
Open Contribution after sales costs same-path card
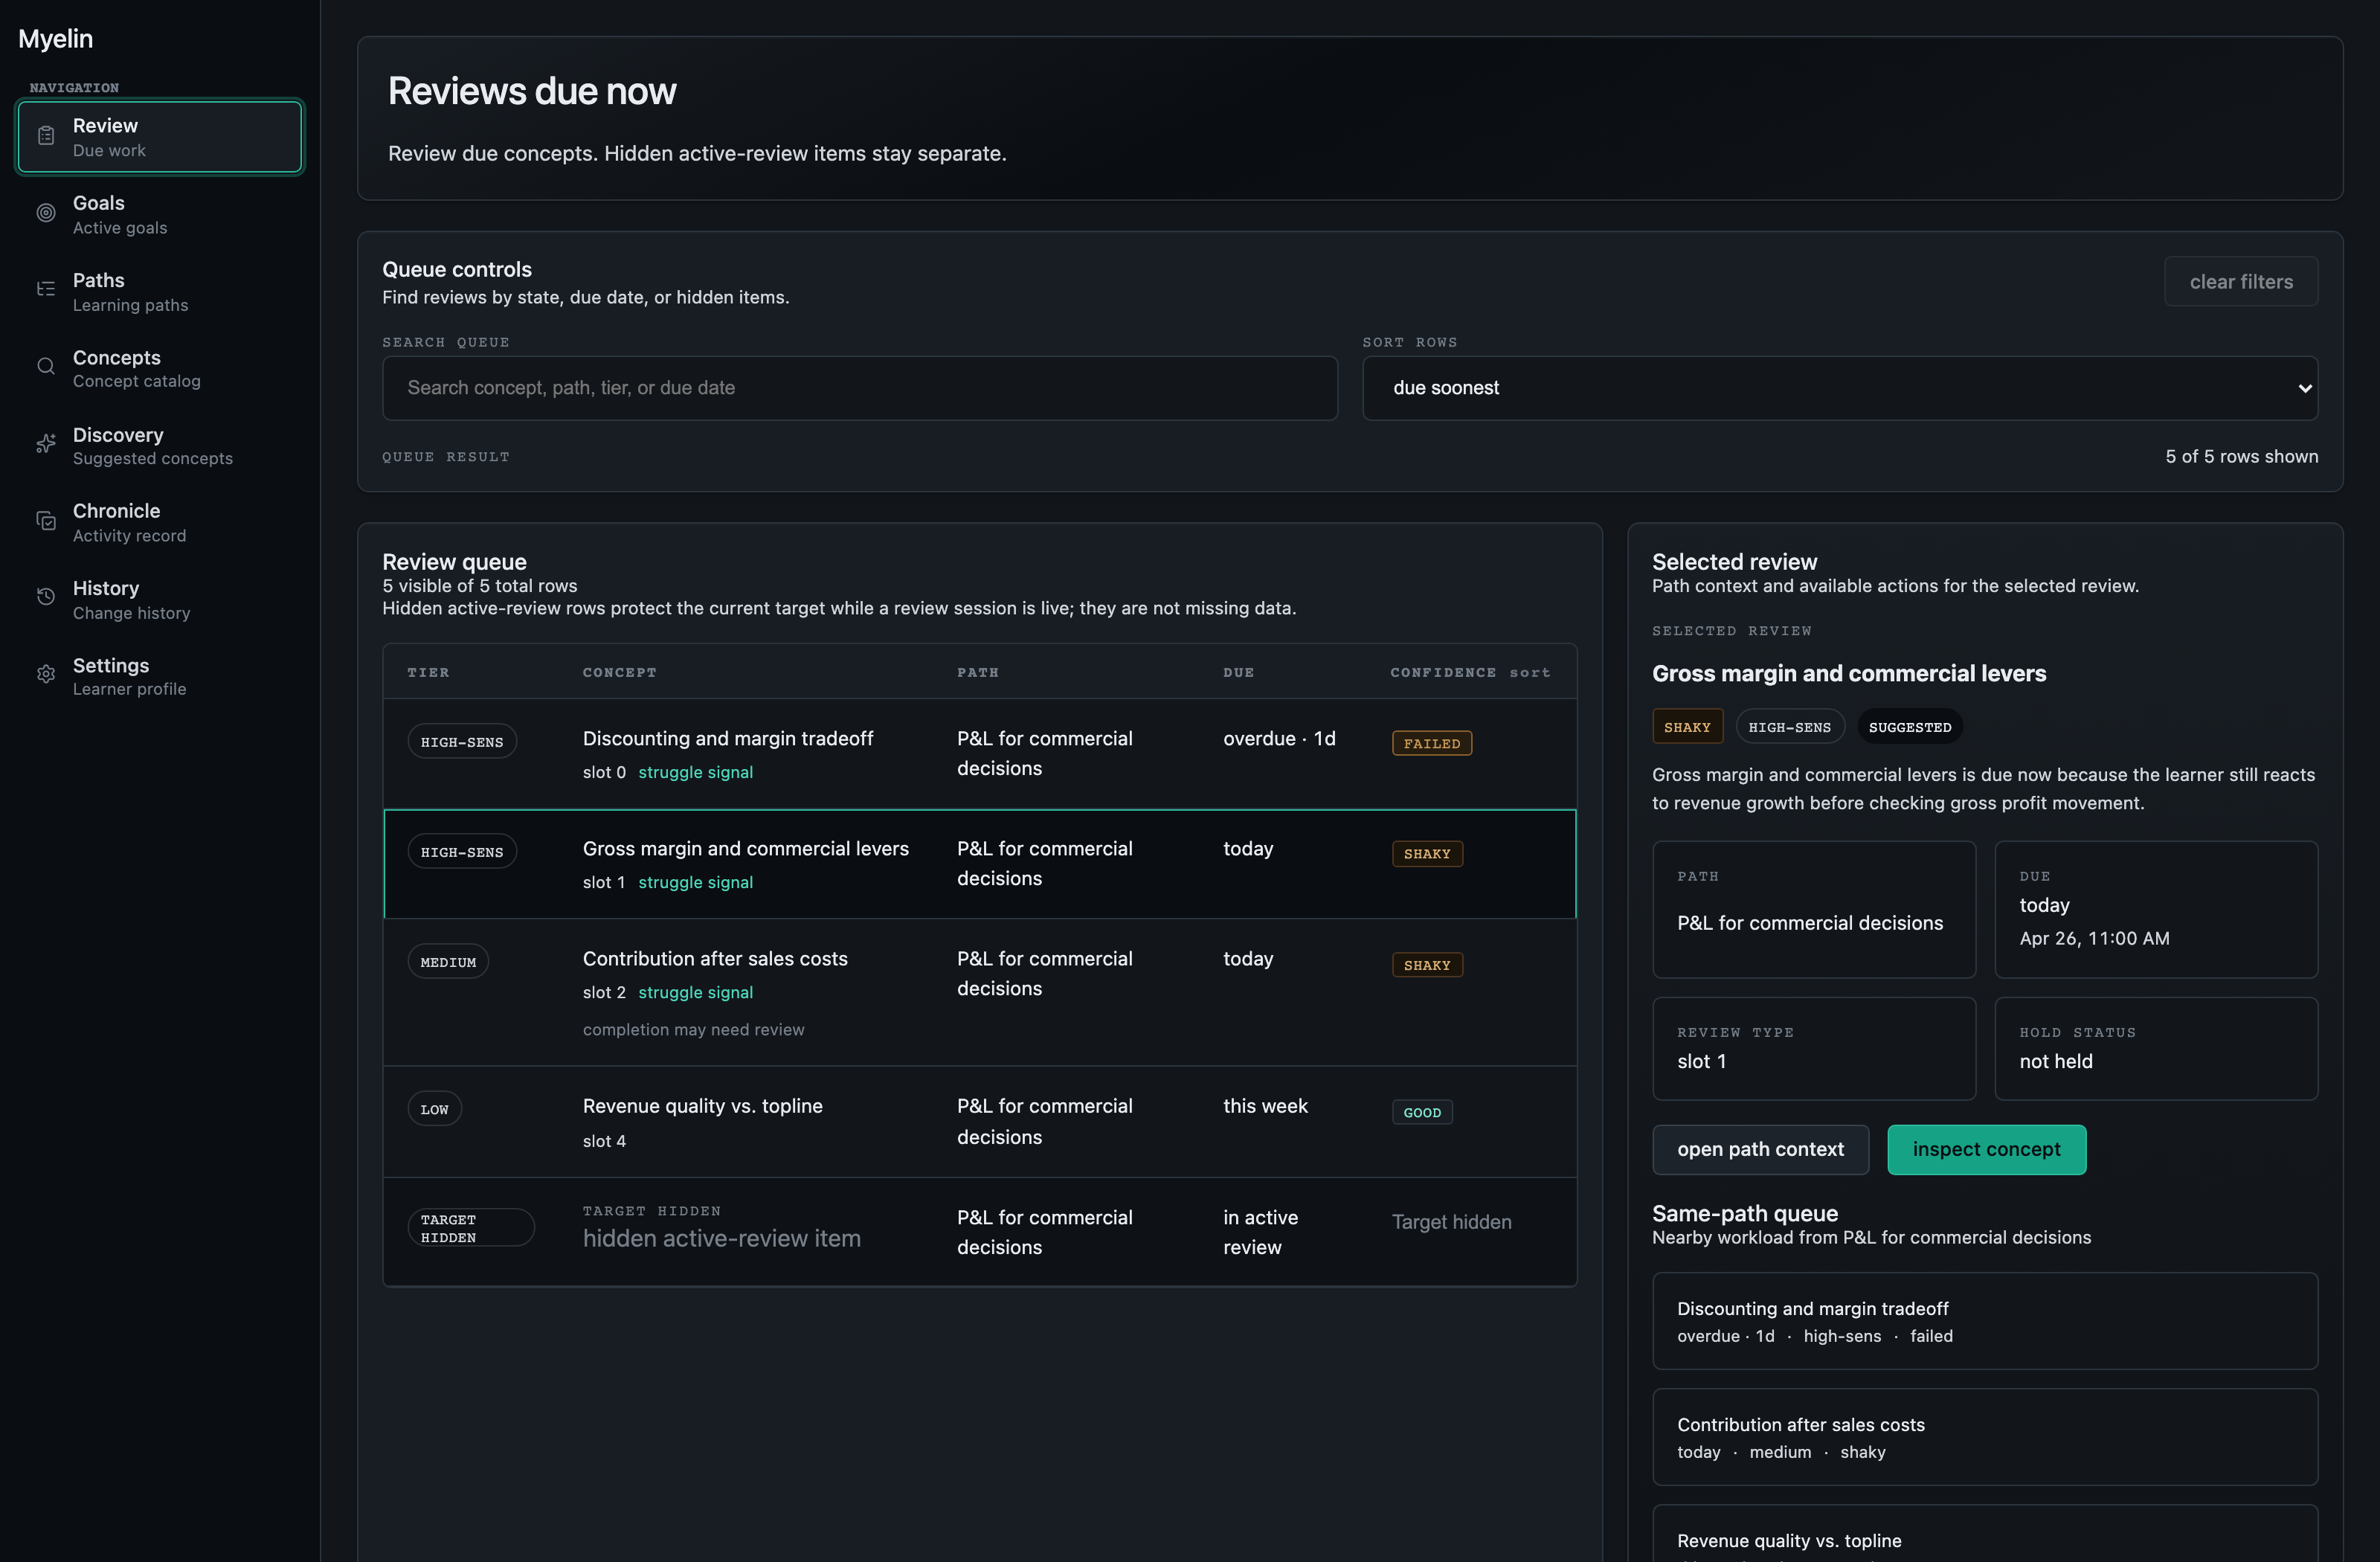1985,1437
